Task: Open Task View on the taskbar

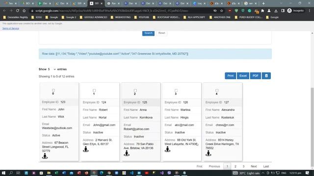Action: (18, 173)
